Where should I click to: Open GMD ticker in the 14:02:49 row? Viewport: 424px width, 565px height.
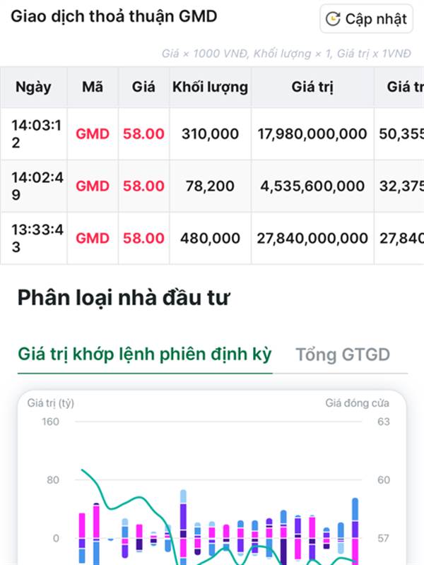pos(93,186)
